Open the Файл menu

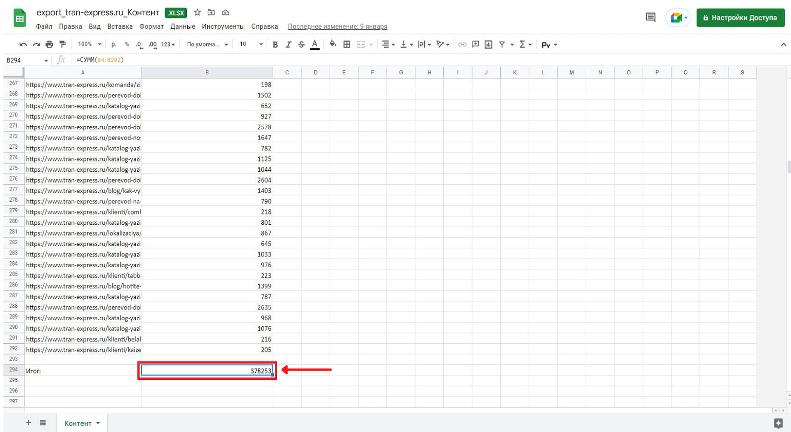click(x=44, y=26)
